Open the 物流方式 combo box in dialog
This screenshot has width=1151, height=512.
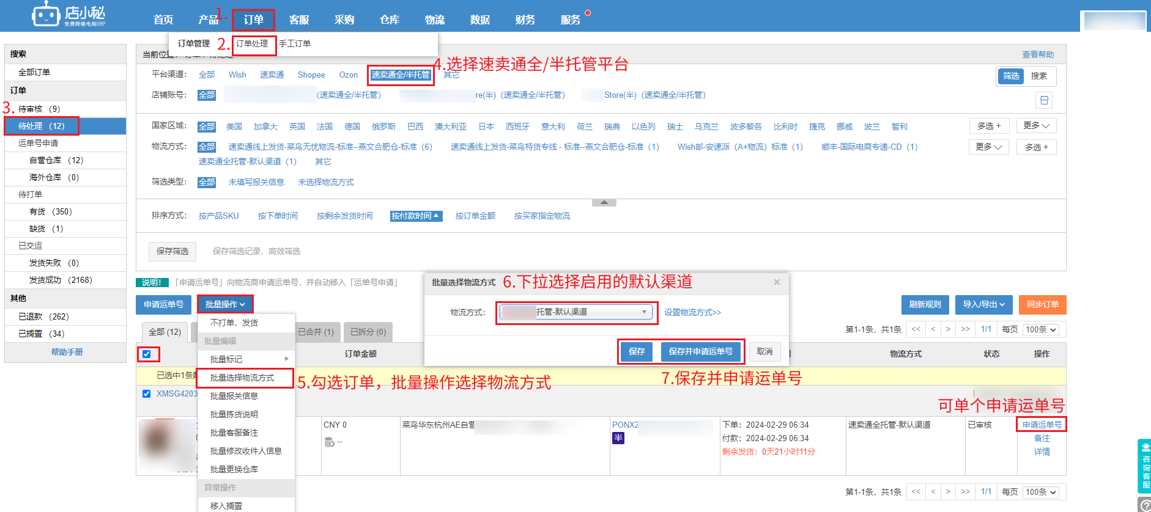[575, 312]
